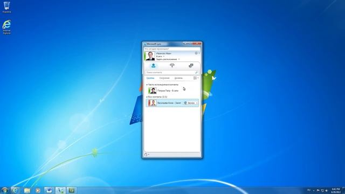
Task: Click the Show Desktop strip at taskbar end
Action: point(343,190)
